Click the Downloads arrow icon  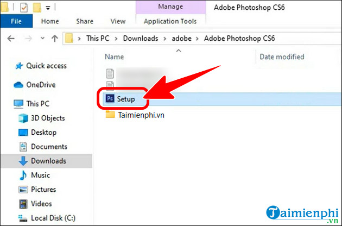coord(23,161)
